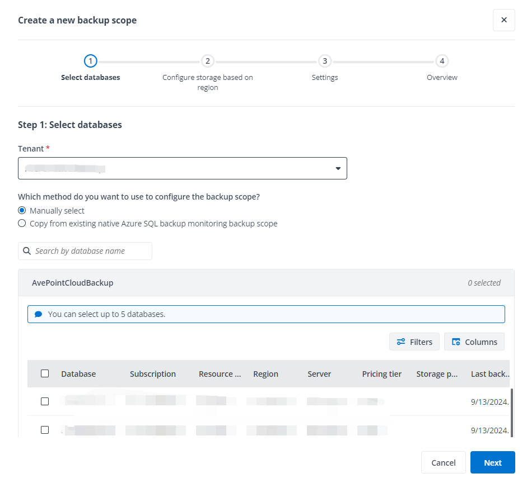This screenshot has height=483, width=527.
Task: Sort by the Database column header
Action: (x=78, y=373)
